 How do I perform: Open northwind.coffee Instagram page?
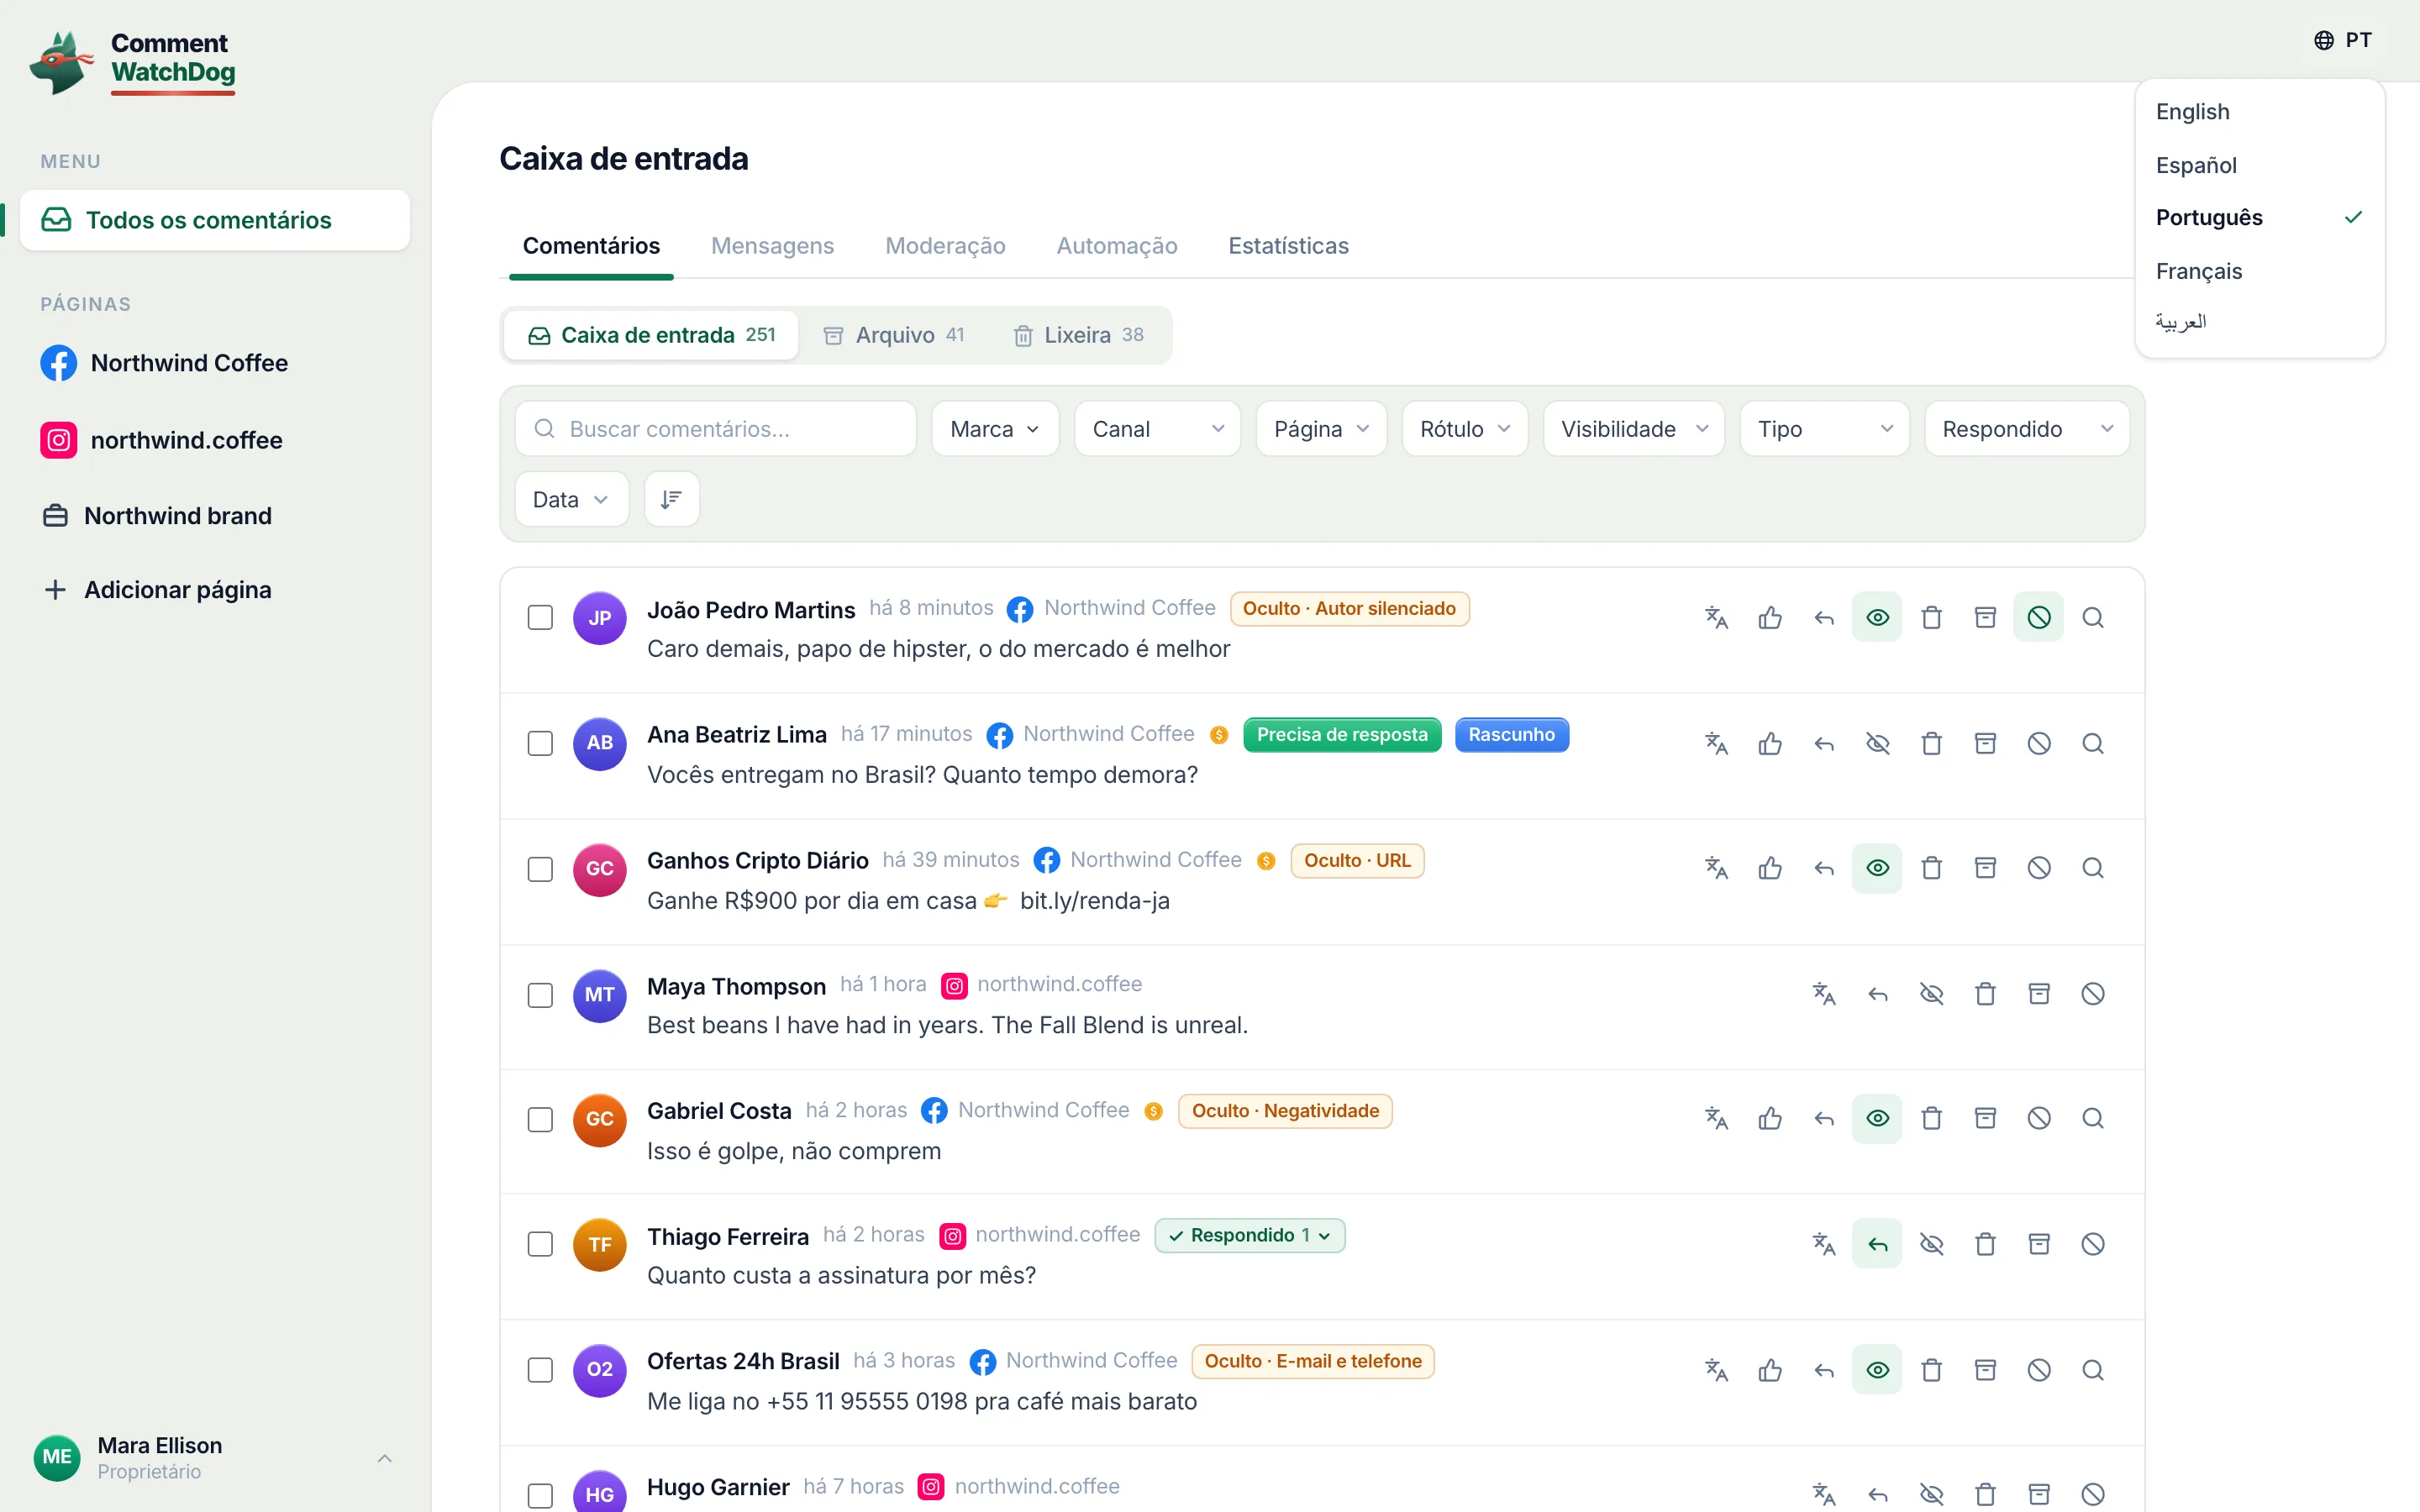162,440
